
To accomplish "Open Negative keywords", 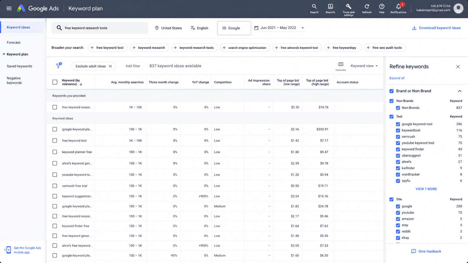I will click(x=14, y=80).
